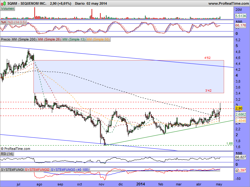The height and width of the screenshot is (187, 250).
Task: Click the 5.513K volume value tag
Action: coord(241,16)
